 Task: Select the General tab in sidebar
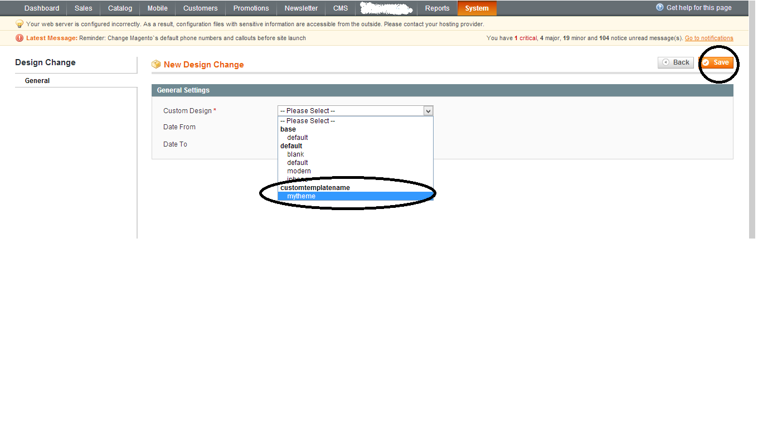pos(37,81)
